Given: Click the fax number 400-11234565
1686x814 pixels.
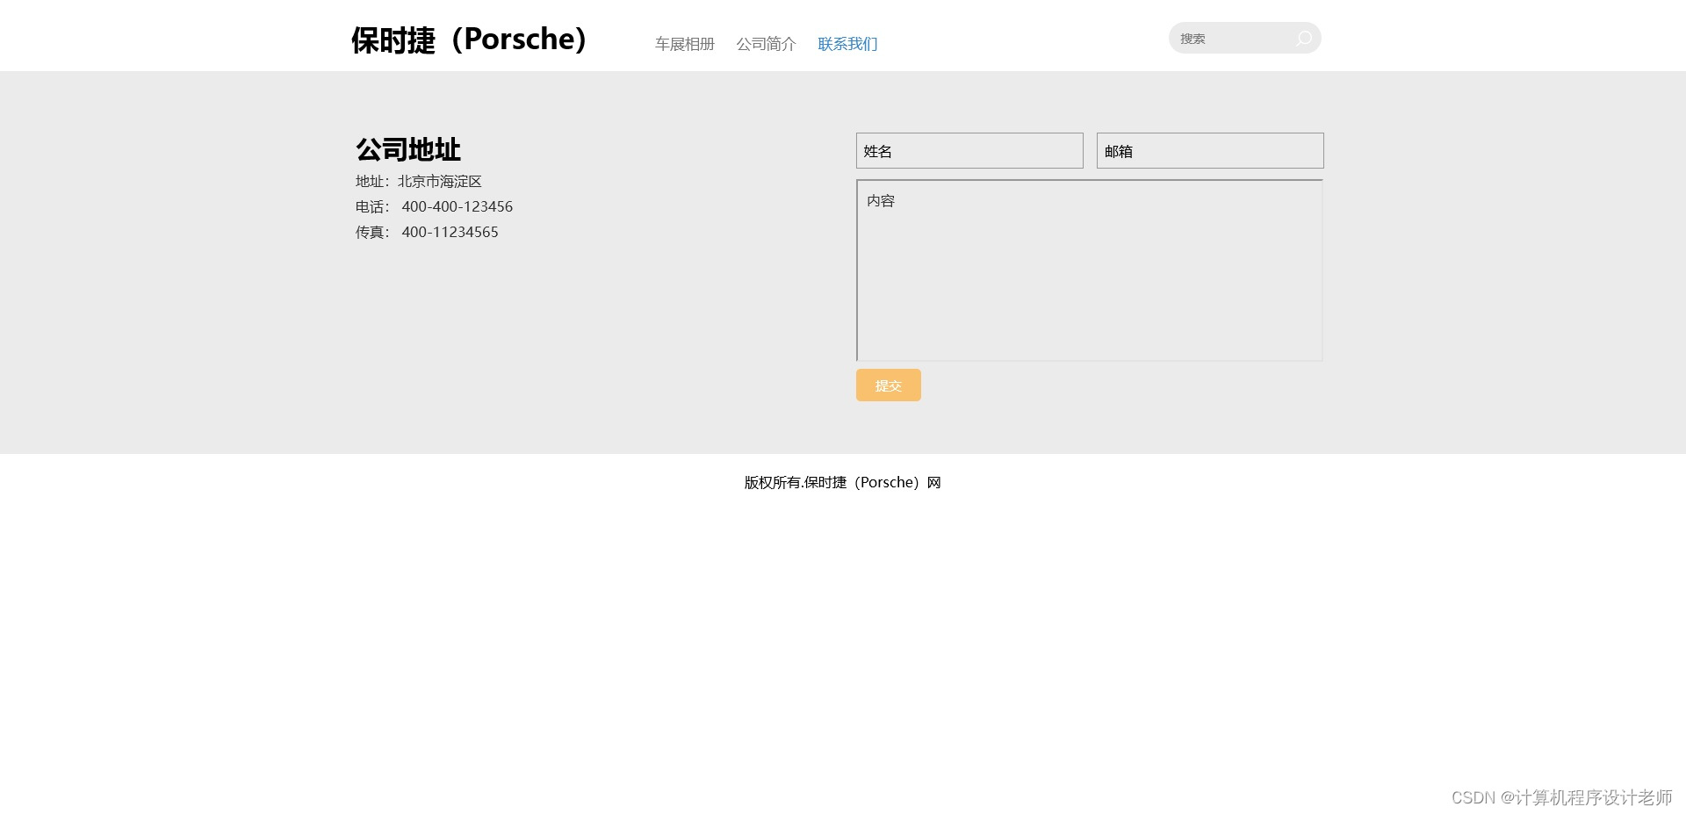Looking at the screenshot, I should pos(450,233).
